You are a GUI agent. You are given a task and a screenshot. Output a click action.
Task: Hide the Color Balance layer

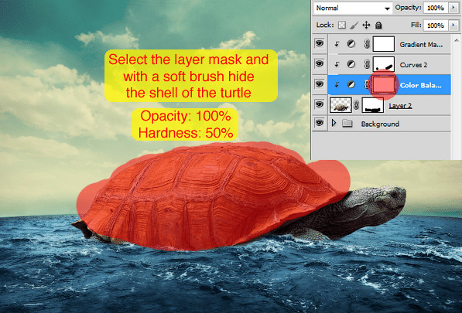[x=320, y=84]
